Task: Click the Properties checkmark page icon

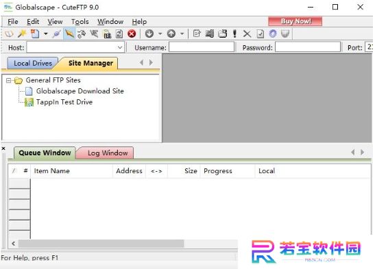Action: [261, 34]
